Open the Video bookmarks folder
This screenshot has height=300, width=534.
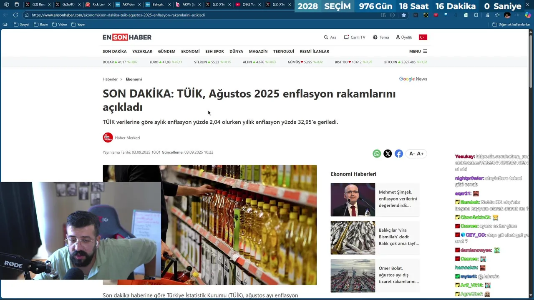[60, 25]
